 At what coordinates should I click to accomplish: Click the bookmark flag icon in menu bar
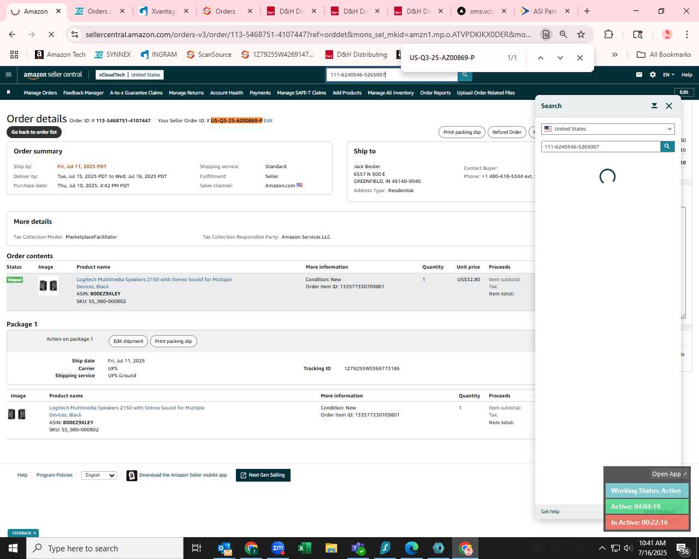tap(8, 92)
